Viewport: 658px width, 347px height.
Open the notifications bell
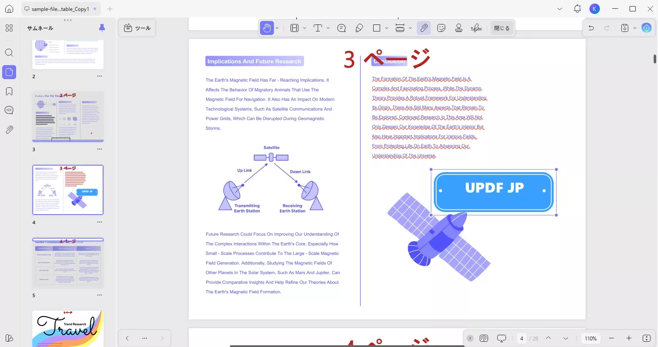[x=577, y=9]
